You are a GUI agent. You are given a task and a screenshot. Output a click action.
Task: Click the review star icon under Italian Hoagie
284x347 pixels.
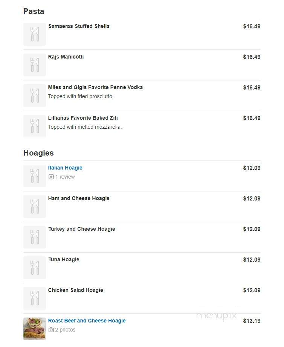click(51, 177)
